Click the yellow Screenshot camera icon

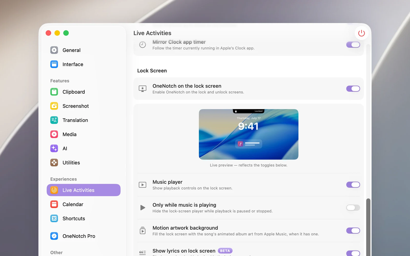point(54,106)
